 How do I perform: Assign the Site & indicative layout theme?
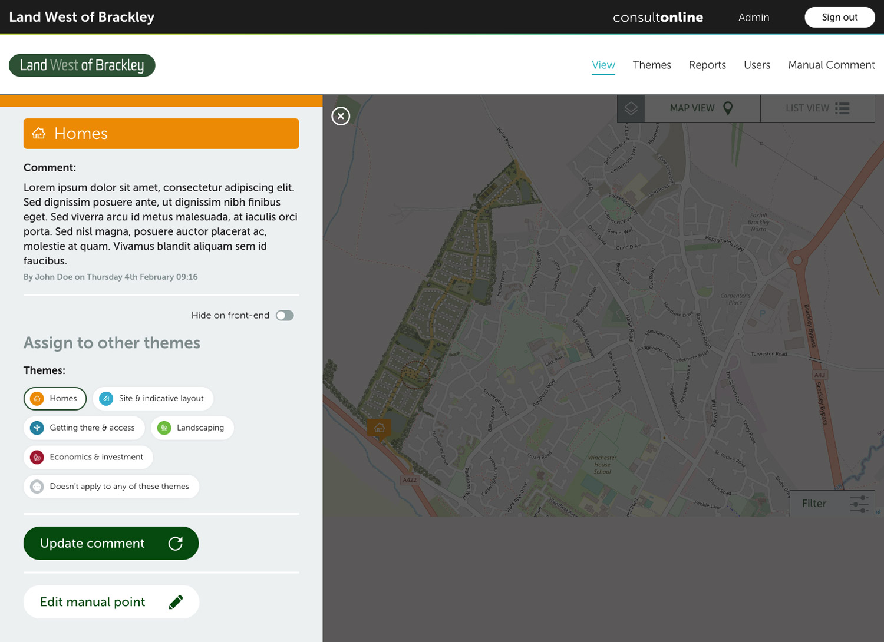[x=153, y=399]
